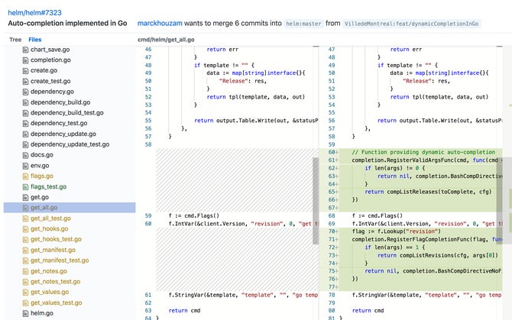Image resolution: width=512 pixels, height=320 pixels.
Task: Switch to the Tree tab
Action: click(15, 40)
